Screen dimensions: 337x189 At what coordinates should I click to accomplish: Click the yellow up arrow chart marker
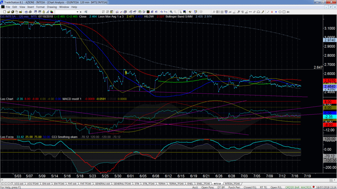tap(126, 73)
